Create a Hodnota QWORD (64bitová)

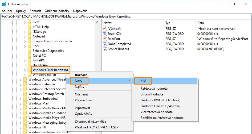pos(165,106)
